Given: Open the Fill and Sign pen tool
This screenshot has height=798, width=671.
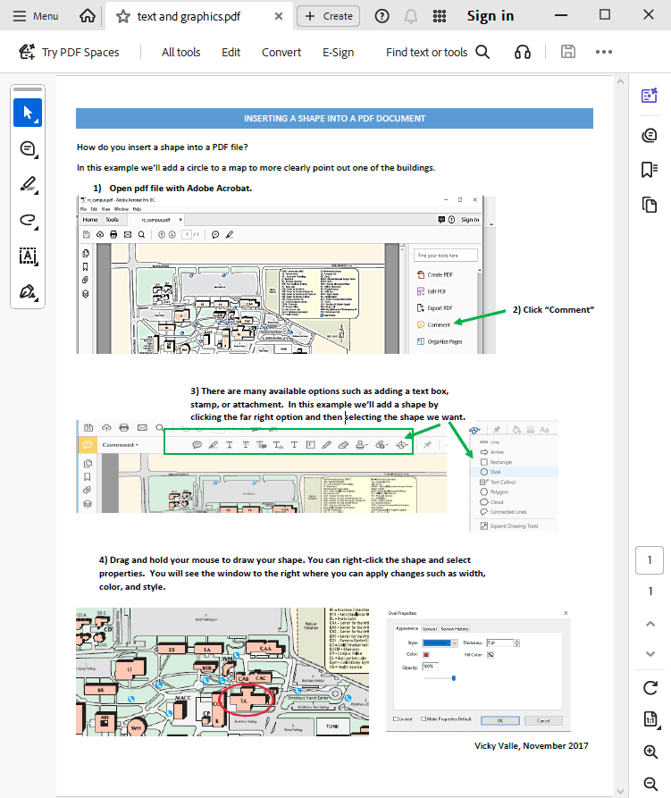Looking at the screenshot, I should click(x=28, y=292).
